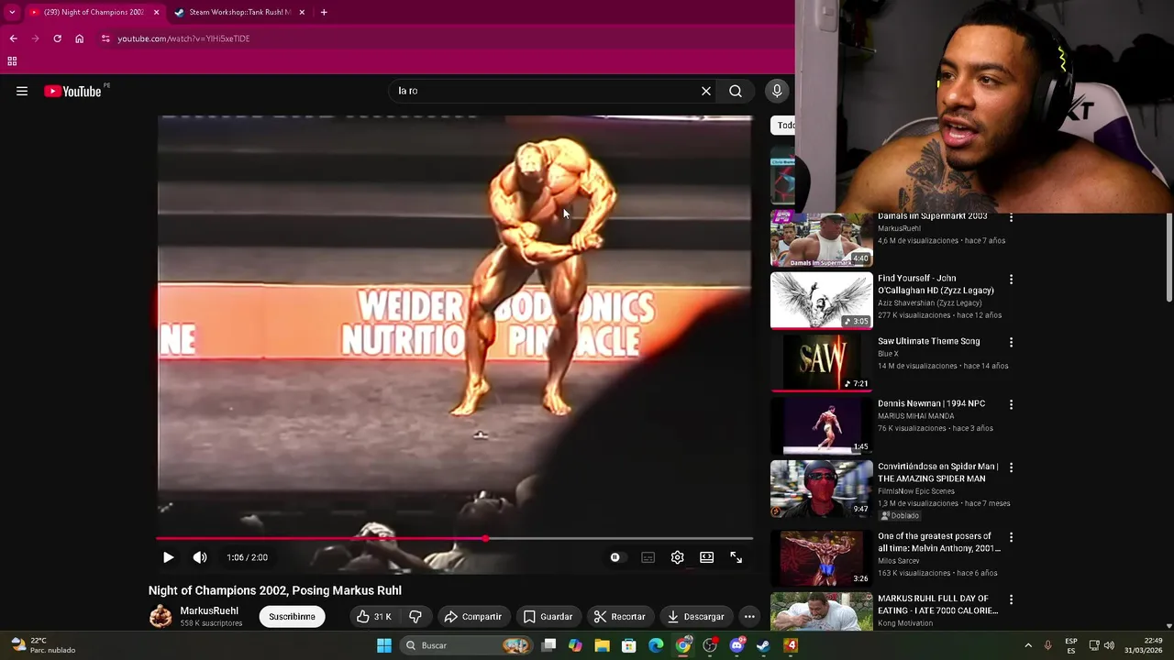Viewport: 1174px width, 660px height.
Task: Open options for Damals im Supermarkt video
Action: pyautogui.click(x=1011, y=217)
